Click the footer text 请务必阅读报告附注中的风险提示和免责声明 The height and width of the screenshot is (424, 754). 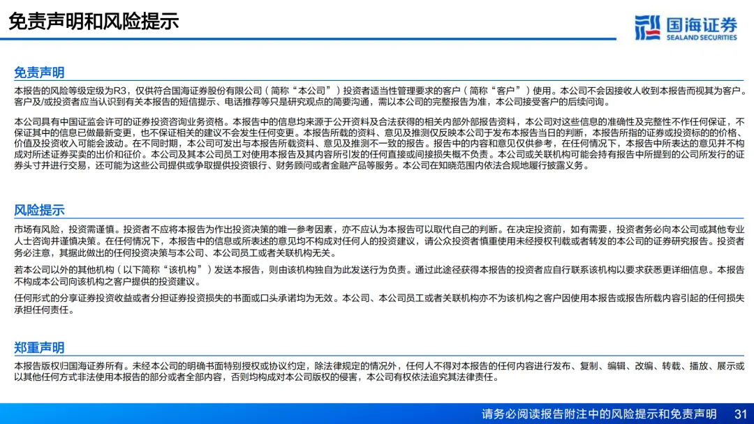(x=599, y=414)
